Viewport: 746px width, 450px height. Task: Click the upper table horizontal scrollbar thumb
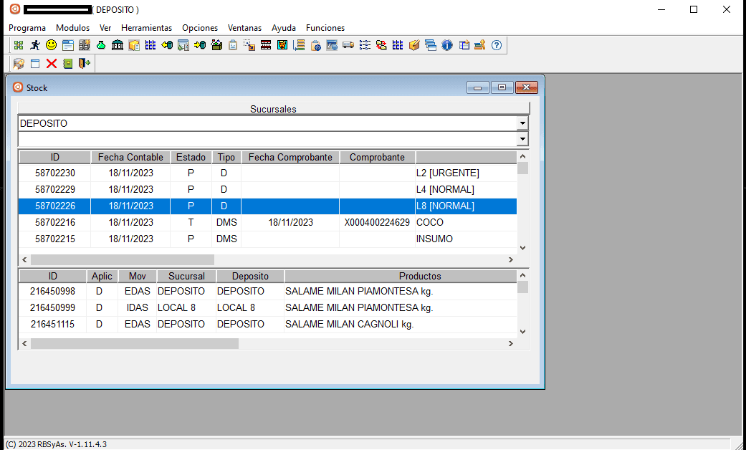pos(123,259)
